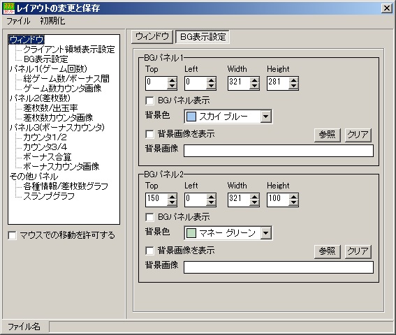Screen dimensions: 396x335
Task: Decrease BG panel 2 Left value
Action: (x=211, y=203)
